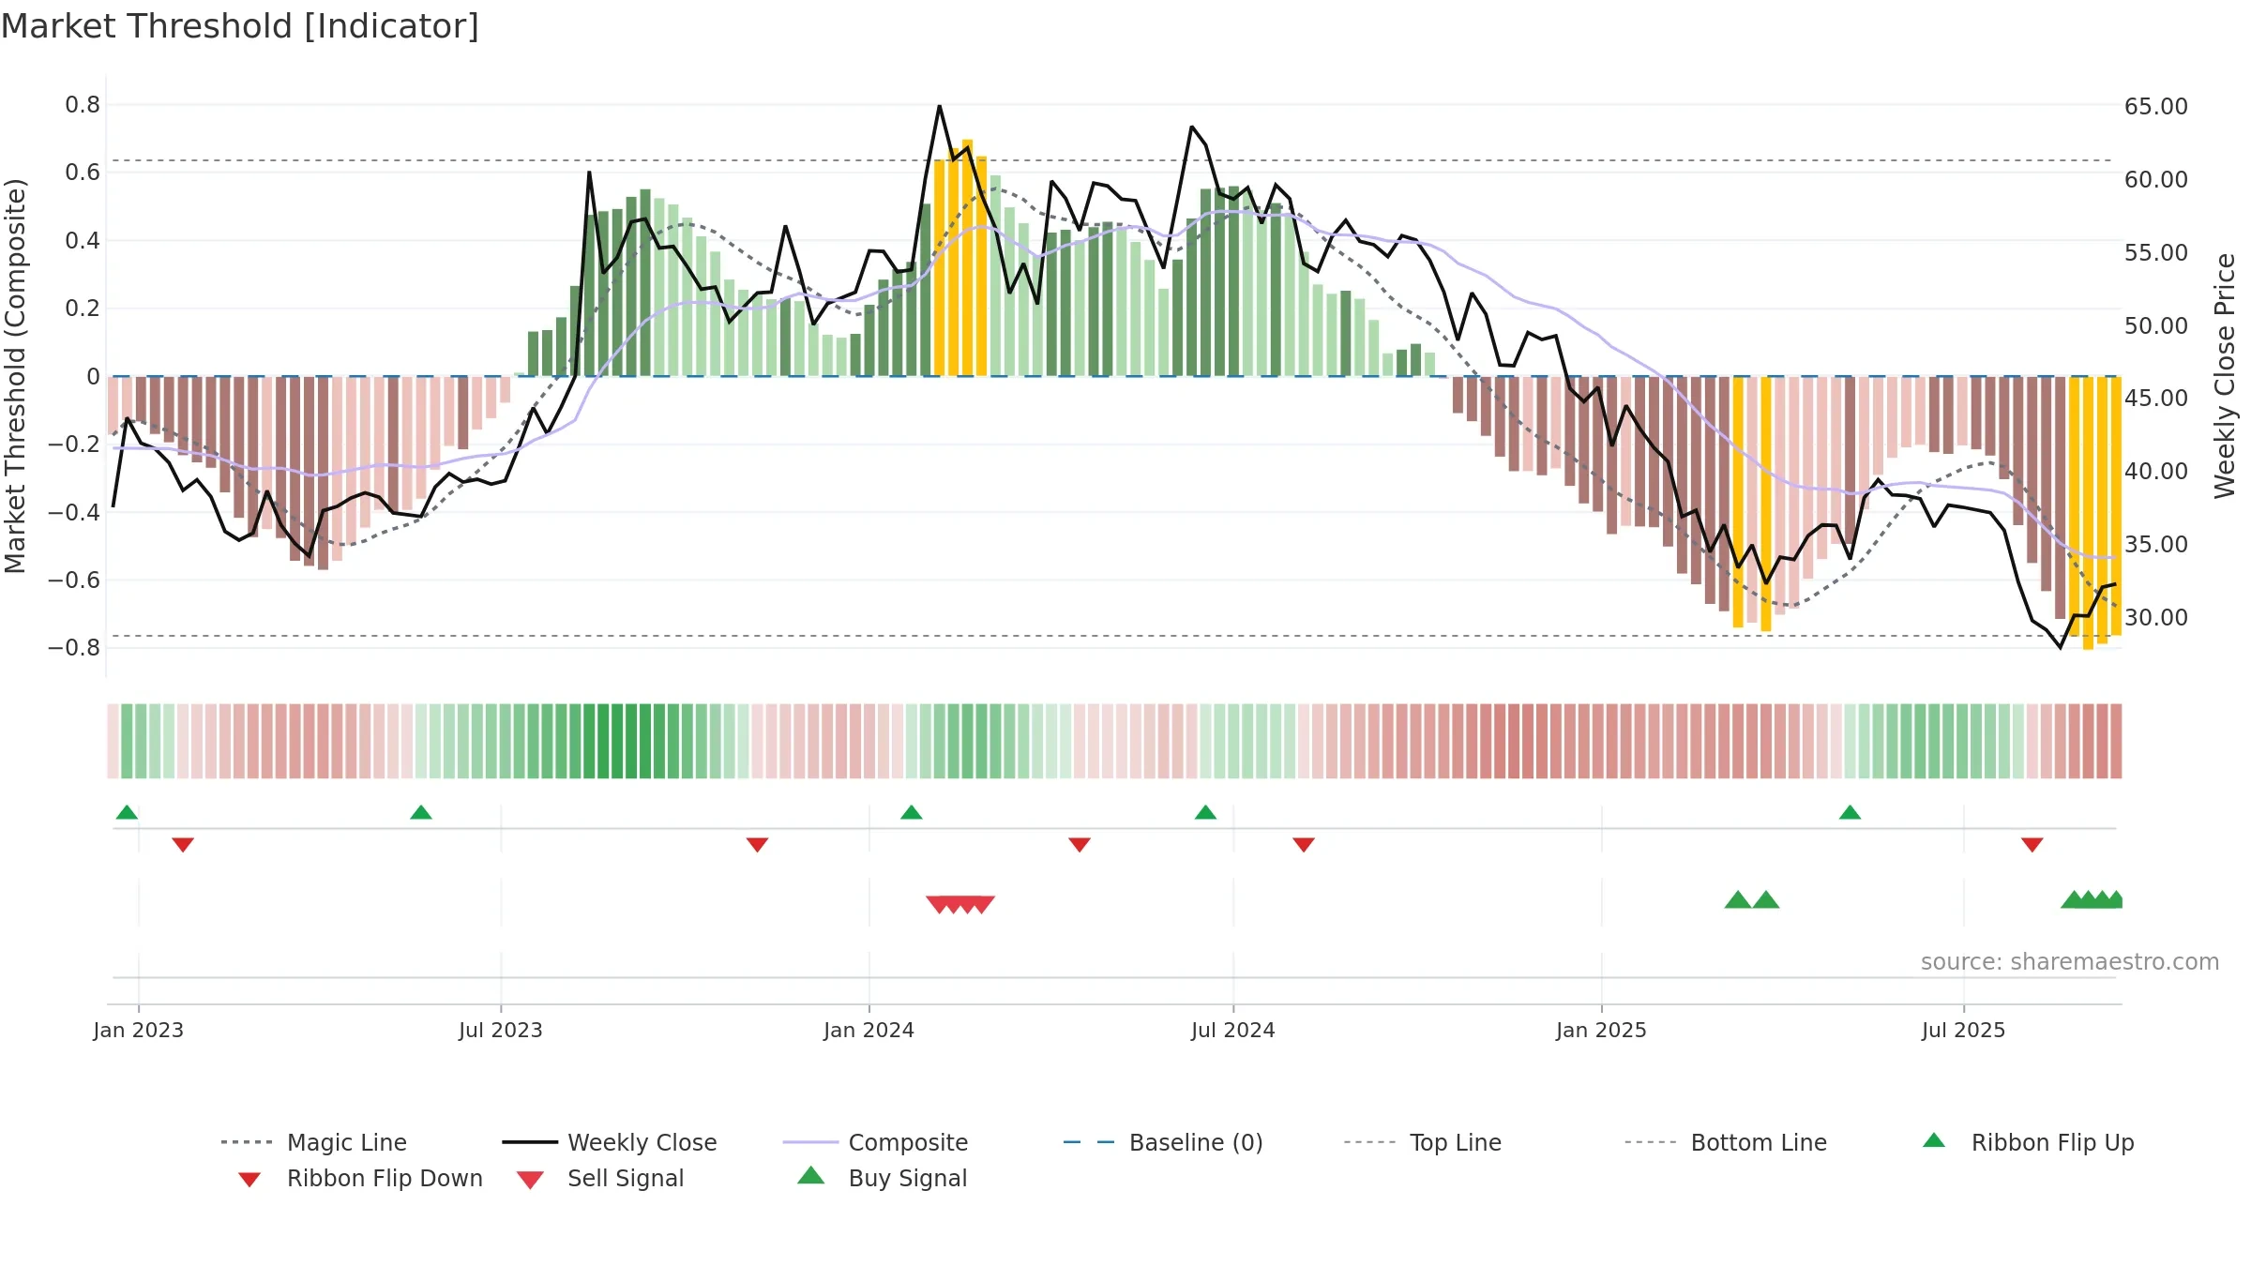Image resolution: width=2251 pixels, height=1266 pixels.
Task: Click the Market Threshold (Composite) axis title
Action: [15, 376]
